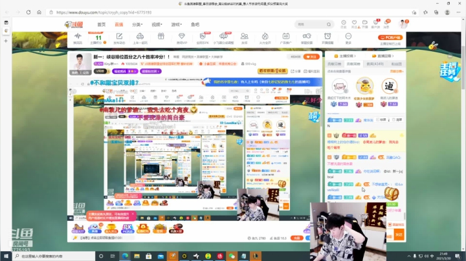Image resolution: width=466 pixels, height=261 pixels.
Task: Open the dark V荣誉 badge
Action: (x=102, y=71)
